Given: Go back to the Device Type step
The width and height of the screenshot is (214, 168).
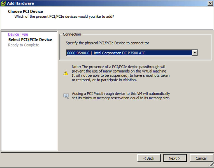Looking at the screenshot, I should point(18,34).
